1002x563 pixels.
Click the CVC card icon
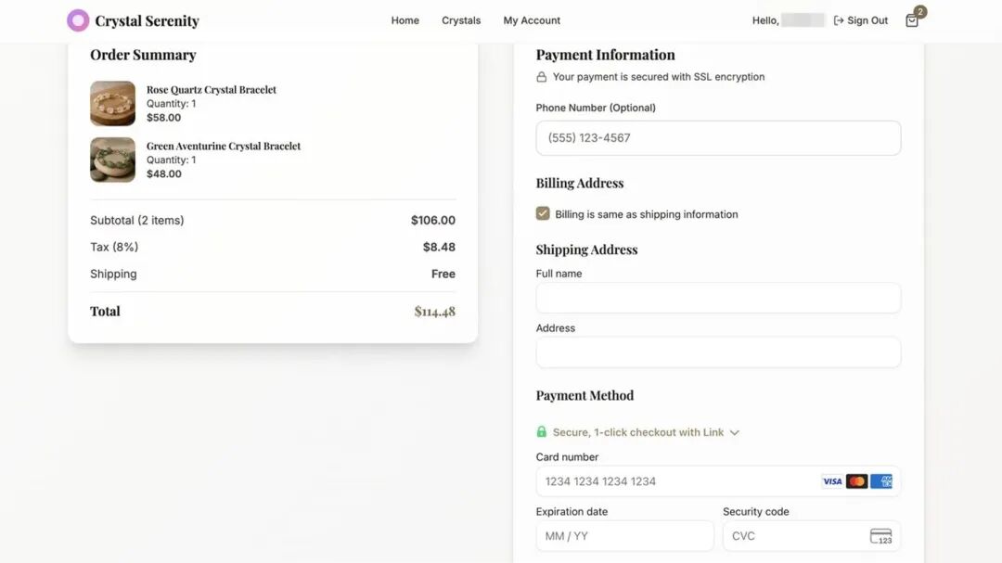point(880,536)
